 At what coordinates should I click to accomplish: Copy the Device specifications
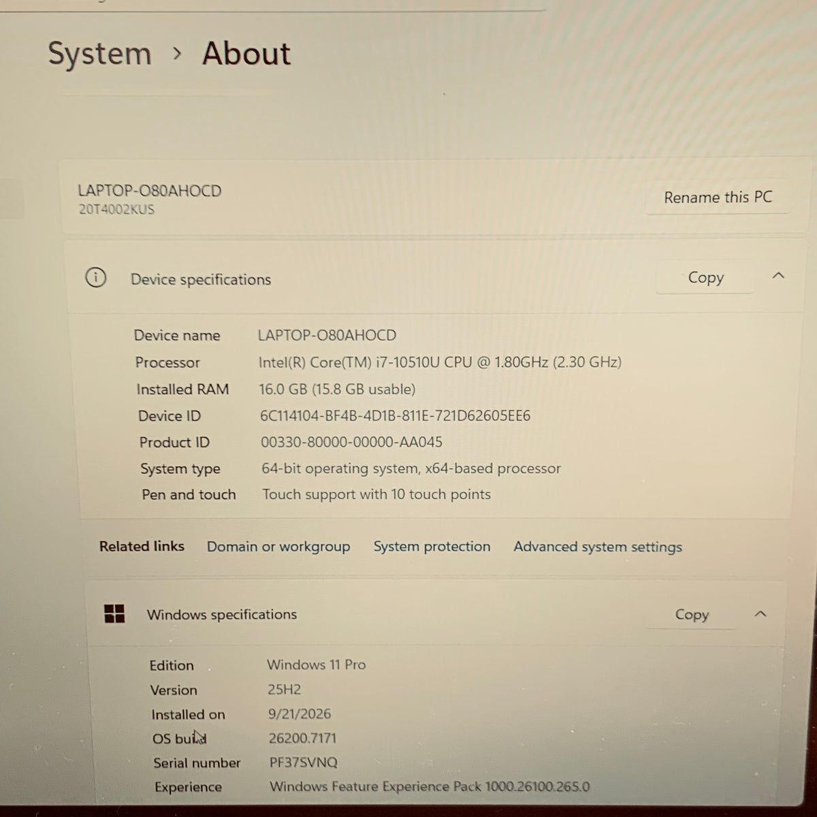pyautogui.click(x=705, y=277)
